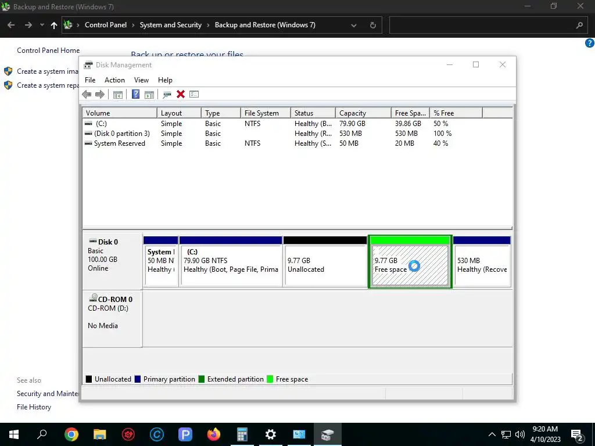Screen dimensions: 595x446
Task: Select the (C:) 79.90 GB partition block
Action: coord(231,261)
